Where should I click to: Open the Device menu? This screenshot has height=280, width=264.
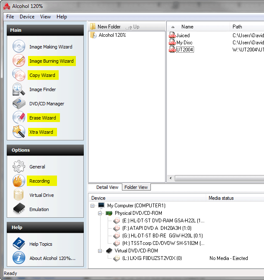coord(27,17)
